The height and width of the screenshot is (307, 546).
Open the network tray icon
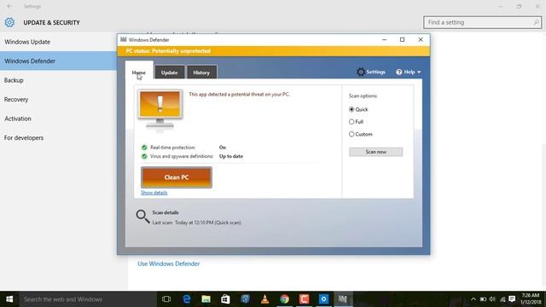point(502,299)
